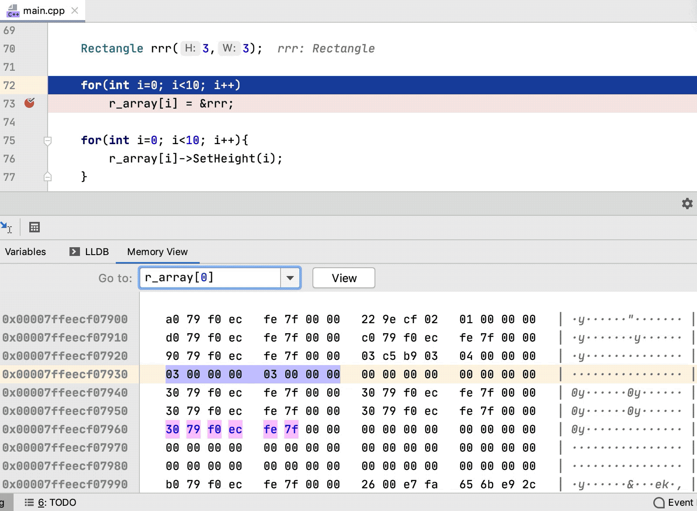Click the Evaluate Expression calculator icon
Screen dimensions: 697x511
click(35, 227)
